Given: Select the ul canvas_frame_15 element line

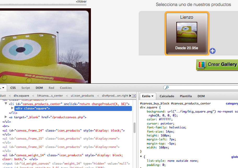Looking at the screenshot, I should (61, 139).
